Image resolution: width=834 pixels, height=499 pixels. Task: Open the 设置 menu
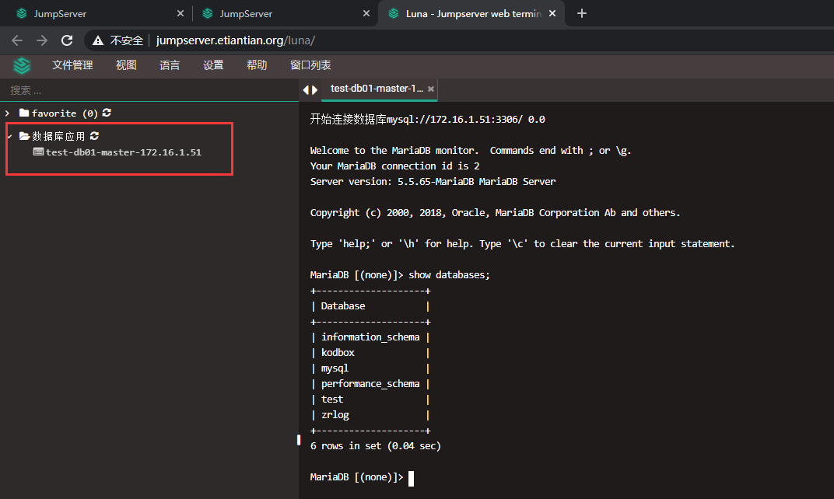tap(213, 65)
